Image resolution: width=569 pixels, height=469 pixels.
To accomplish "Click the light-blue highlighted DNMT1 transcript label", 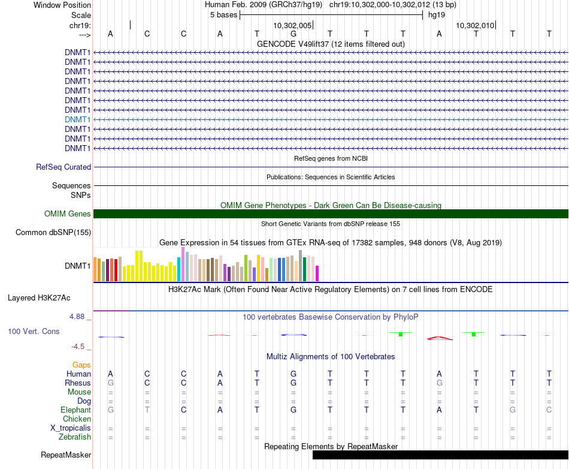I will pos(77,119).
